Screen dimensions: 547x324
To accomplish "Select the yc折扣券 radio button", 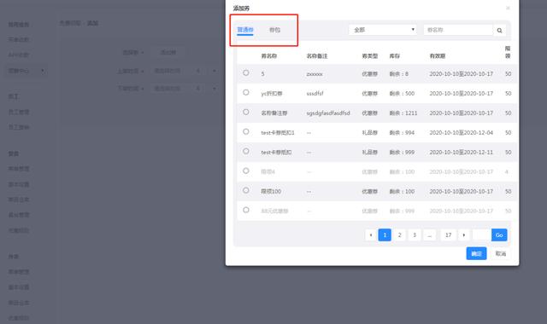I will pyautogui.click(x=246, y=92).
